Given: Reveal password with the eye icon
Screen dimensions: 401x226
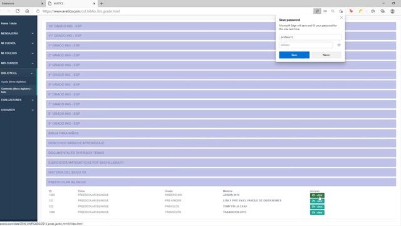Looking at the screenshot, I should pos(339,45).
